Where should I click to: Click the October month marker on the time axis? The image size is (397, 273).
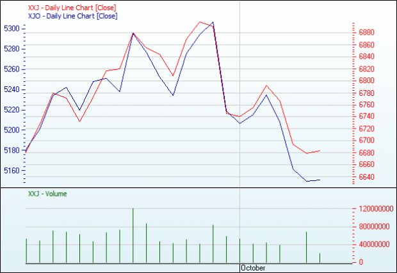tap(253, 268)
